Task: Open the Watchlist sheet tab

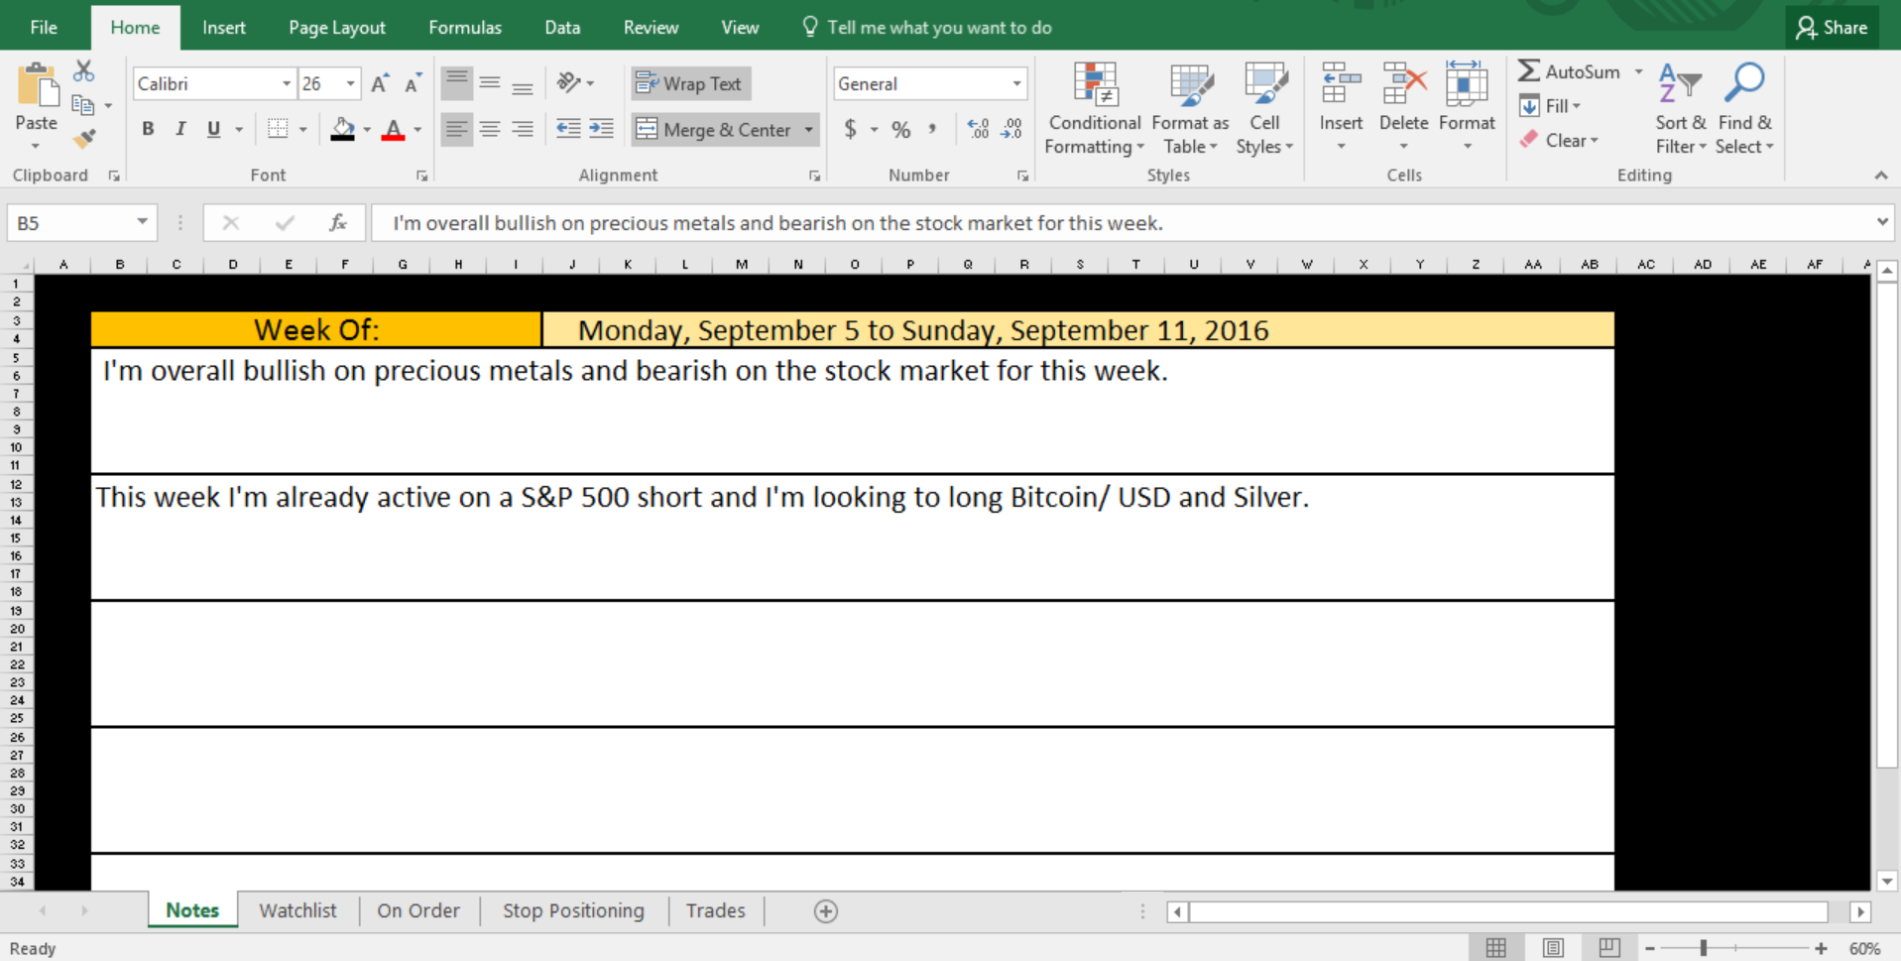Action: (297, 910)
